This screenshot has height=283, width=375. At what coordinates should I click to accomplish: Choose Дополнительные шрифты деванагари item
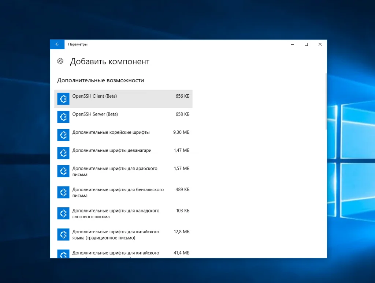tap(123, 153)
